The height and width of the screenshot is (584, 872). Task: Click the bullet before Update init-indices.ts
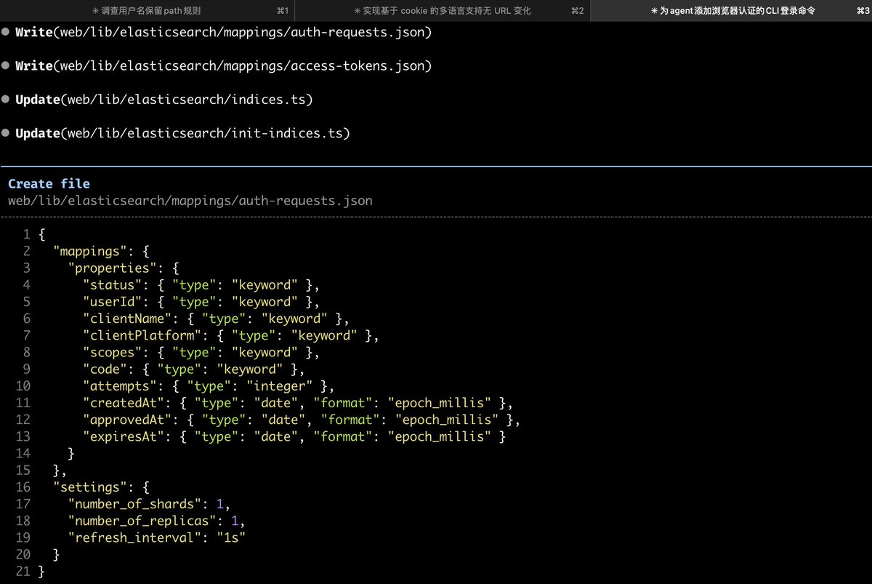coord(6,132)
